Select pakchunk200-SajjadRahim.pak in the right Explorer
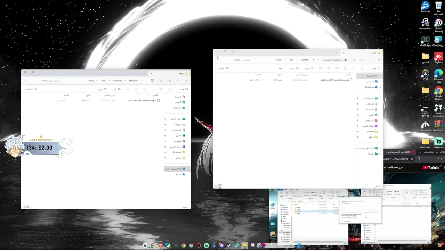Image resolution: width=445 pixels, height=250 pixels. click(336, 80)
